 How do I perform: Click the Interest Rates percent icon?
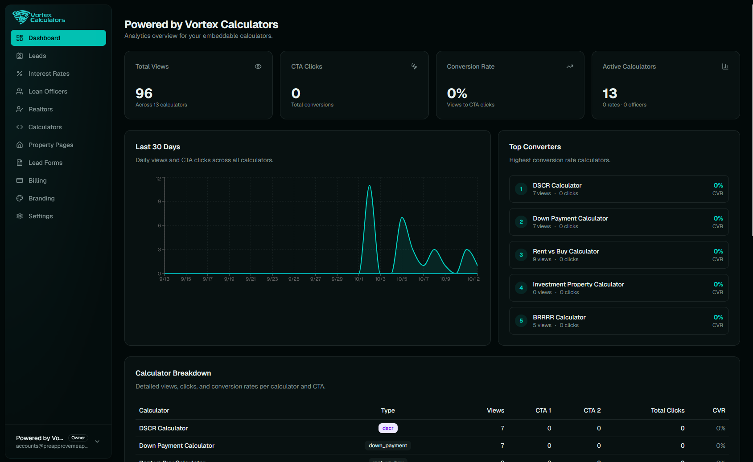click(20, 74)
